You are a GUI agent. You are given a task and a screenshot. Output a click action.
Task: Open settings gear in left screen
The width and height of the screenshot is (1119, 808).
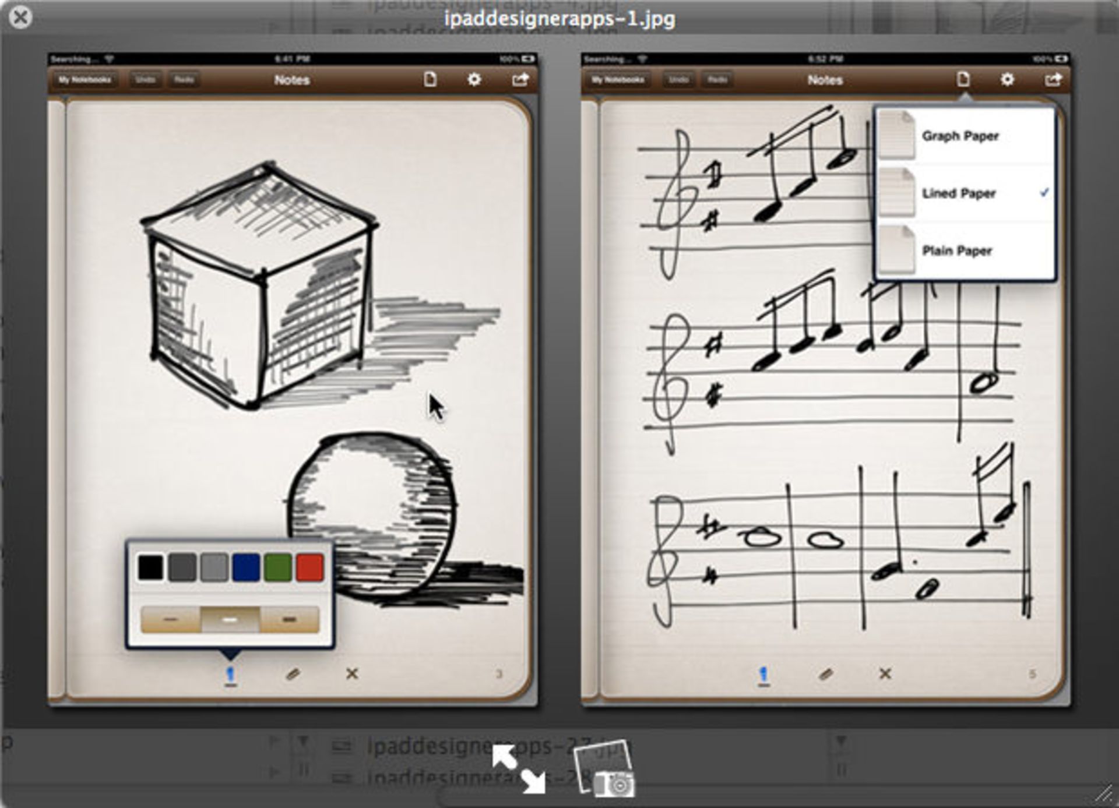click(474, 79)
